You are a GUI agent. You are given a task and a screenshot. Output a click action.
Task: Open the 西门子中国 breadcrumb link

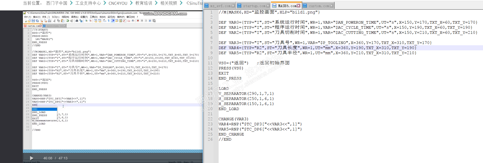pyautogui.click(x=57, y=3)
